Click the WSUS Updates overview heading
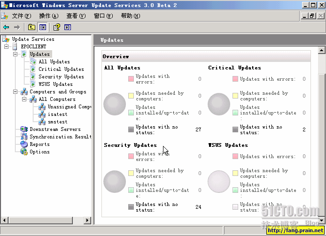 pos(228,145)
